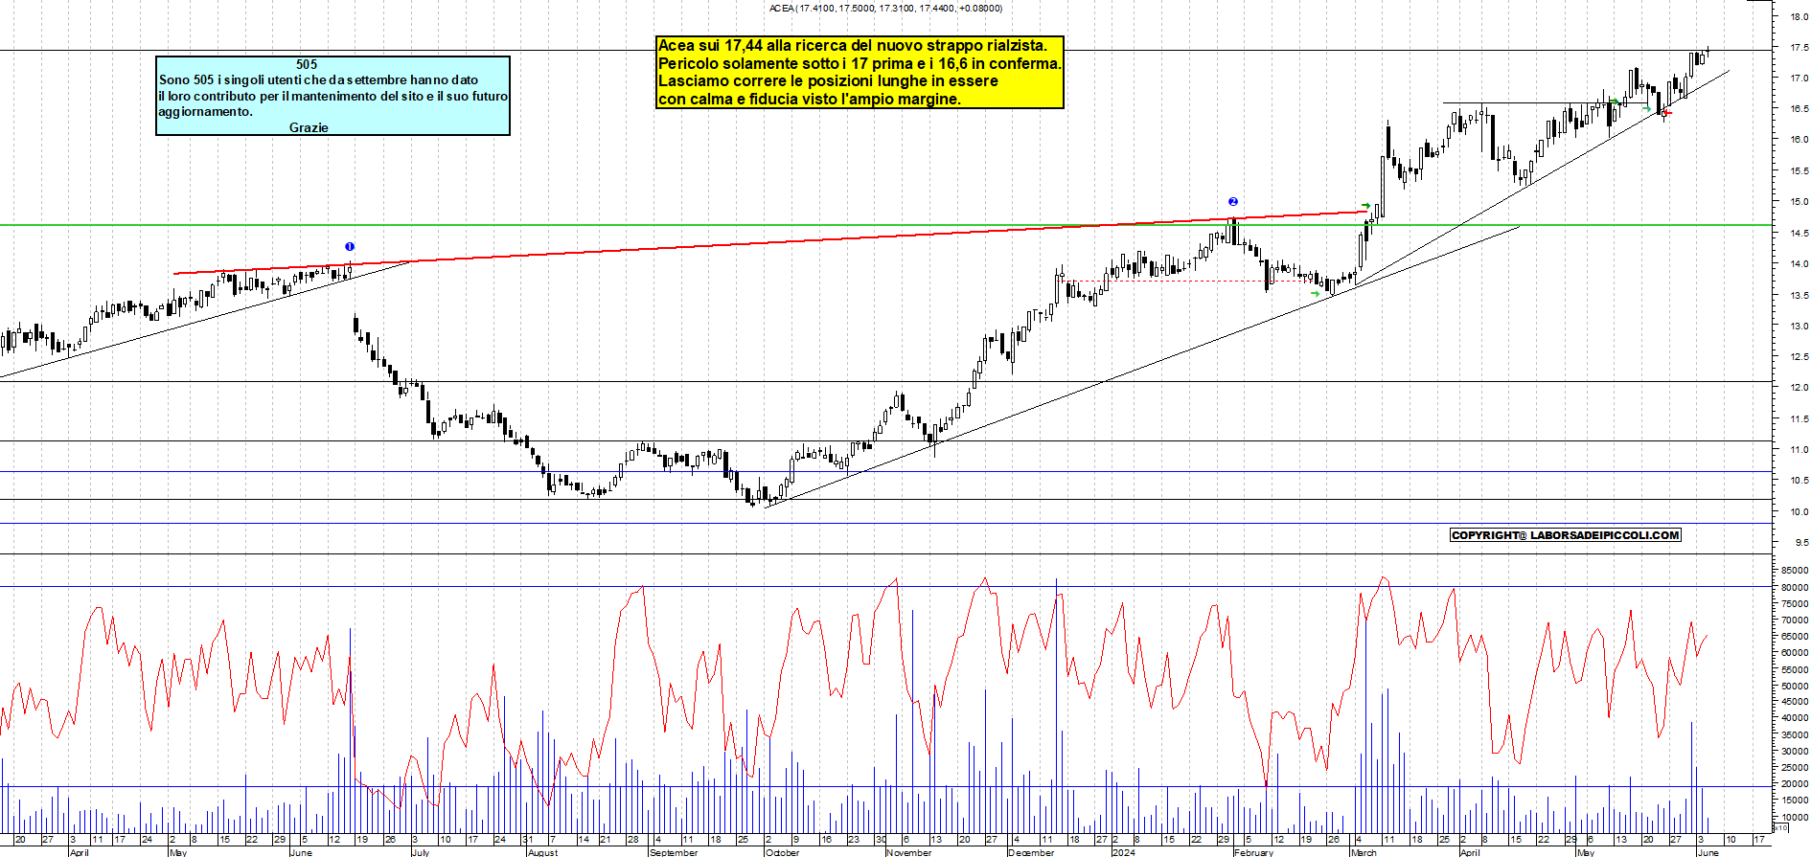Click the COPYRIGHT LABORSADEIPICCOLI.COM label

coord(1565,535)
